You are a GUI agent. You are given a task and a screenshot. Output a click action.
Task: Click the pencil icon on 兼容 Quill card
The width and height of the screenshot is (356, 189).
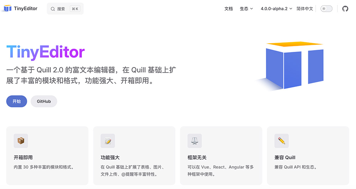[x=282, y=141]
